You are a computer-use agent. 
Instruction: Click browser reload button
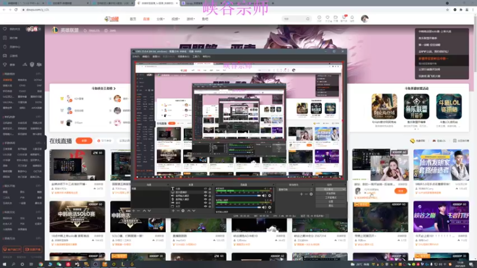(x=16, y=10)
